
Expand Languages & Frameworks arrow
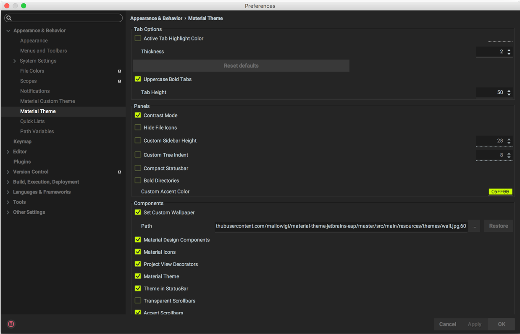pyautogui.click(x=8, y=192)
